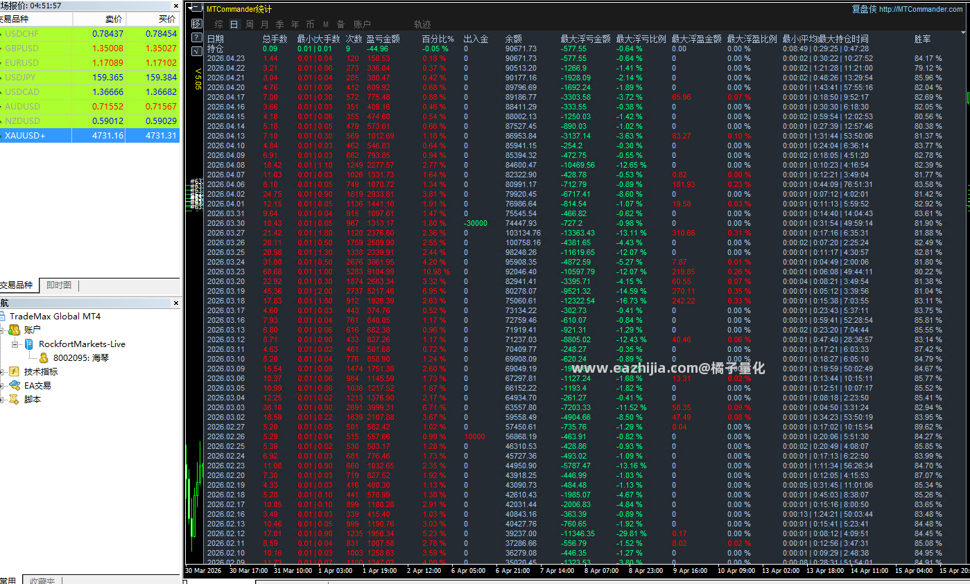This screenshot has height=584, width=970.
Task: Click the 复盘侠 label at top right
Action: pyautogui.click(x=864, y=9)
